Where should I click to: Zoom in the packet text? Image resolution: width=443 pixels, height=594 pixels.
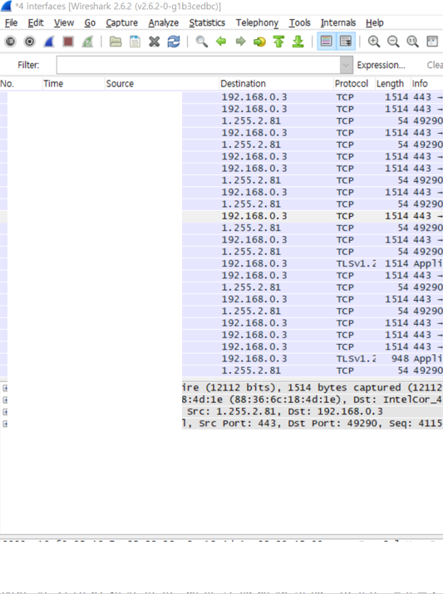point(374,42)
